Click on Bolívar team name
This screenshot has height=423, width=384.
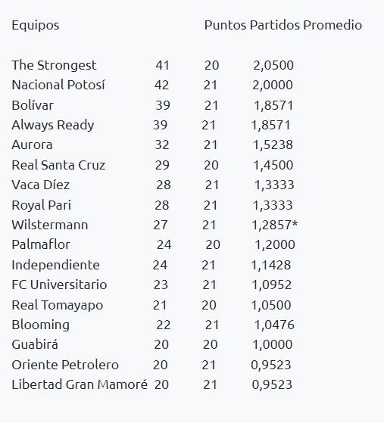point(33,105)
